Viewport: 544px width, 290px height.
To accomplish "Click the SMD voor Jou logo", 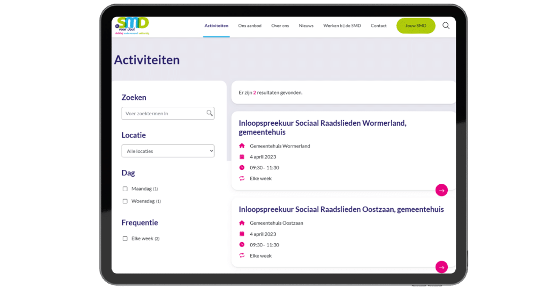I will point(132,26).
